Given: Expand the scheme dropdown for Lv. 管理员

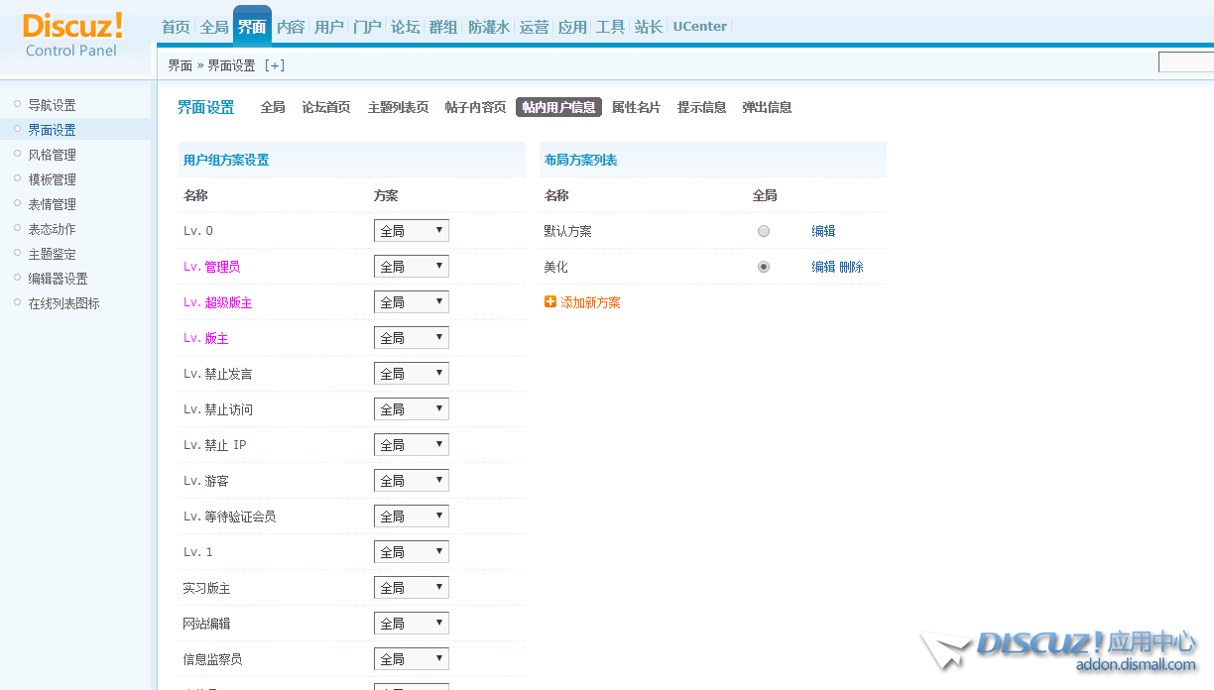Looking at the screenshot, I should [x=411, y=267].
